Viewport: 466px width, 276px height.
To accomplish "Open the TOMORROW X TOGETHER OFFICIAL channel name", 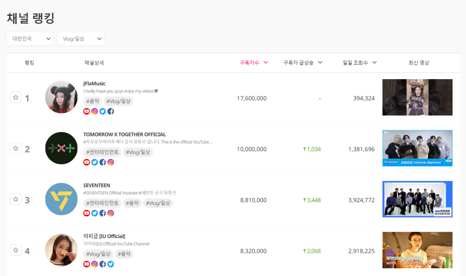I will click(x=124, y=134).
